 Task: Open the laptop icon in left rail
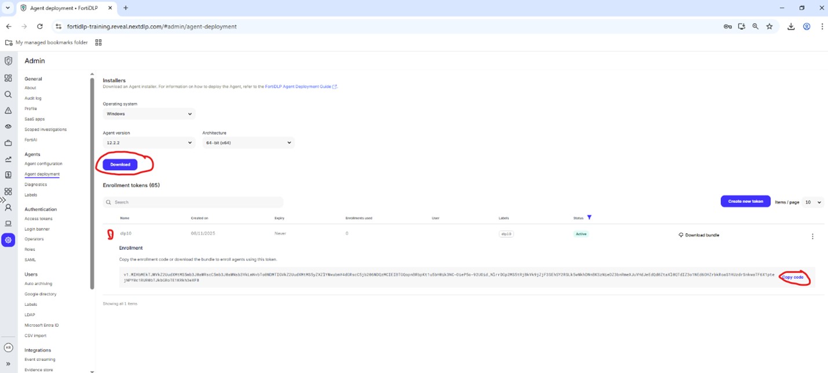click(8, 223)
